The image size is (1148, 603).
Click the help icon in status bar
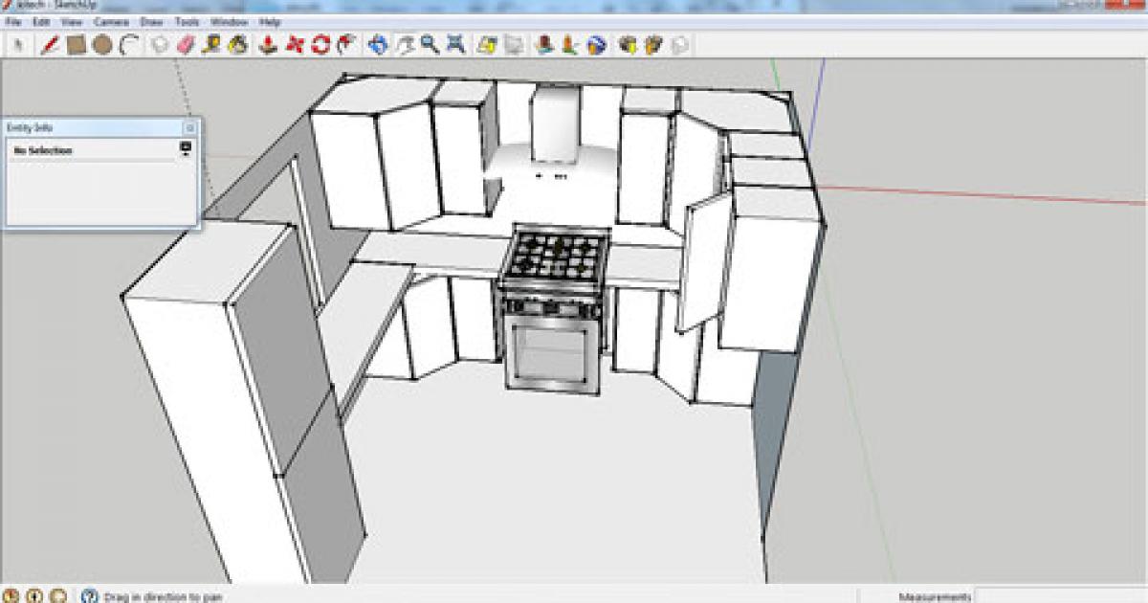90,596
